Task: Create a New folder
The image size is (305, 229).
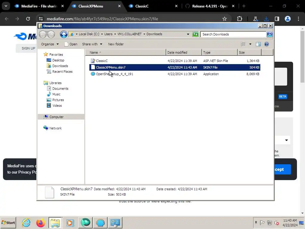Action: coord(116,44)
